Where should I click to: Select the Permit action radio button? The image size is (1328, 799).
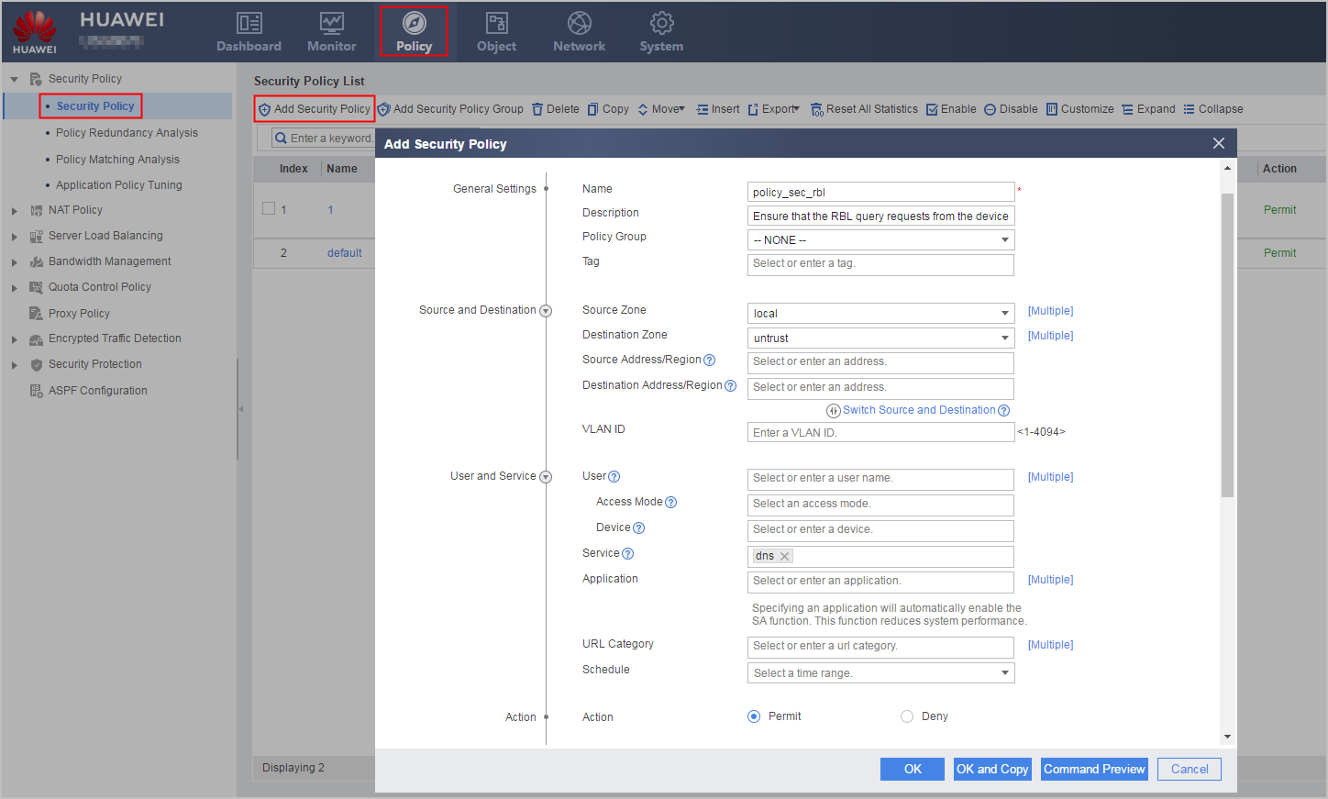click(x=754, y=716)
